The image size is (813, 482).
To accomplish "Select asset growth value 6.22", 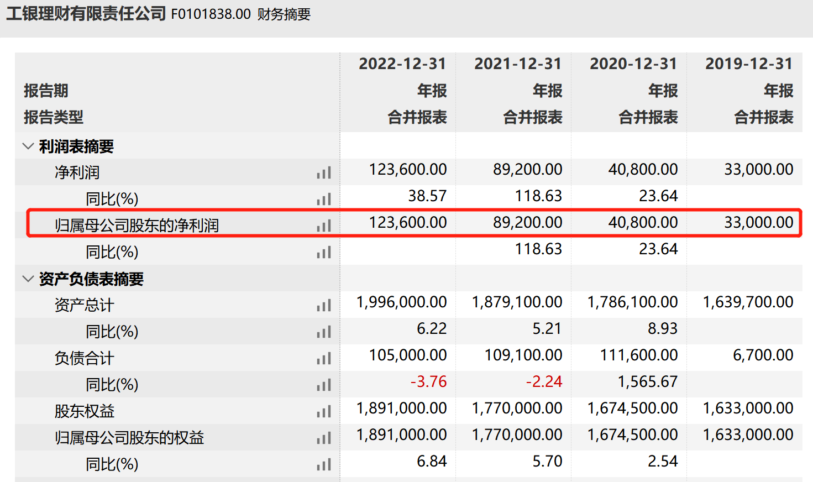I will [432, 328].
